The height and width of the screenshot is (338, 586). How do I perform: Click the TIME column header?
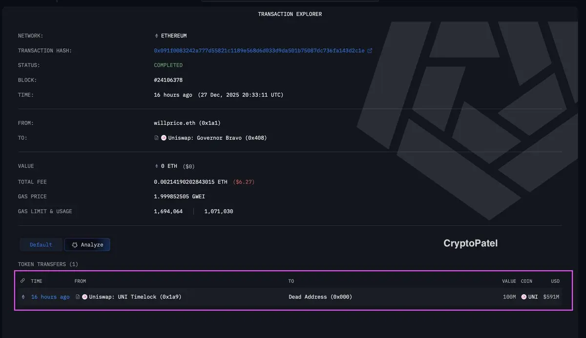(x=37, y=281)
